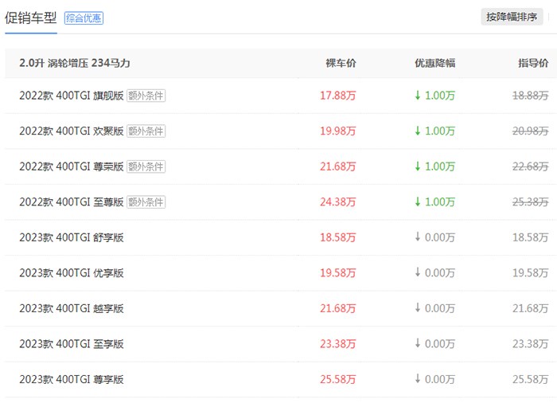The width and height of the screenshot is (557, 407).
Task: Click the gray 23.38万 guide price
Action: coord(531,344)
